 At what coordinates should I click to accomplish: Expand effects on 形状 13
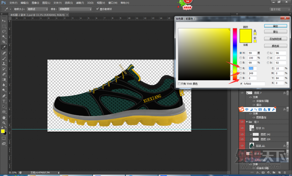288,146
